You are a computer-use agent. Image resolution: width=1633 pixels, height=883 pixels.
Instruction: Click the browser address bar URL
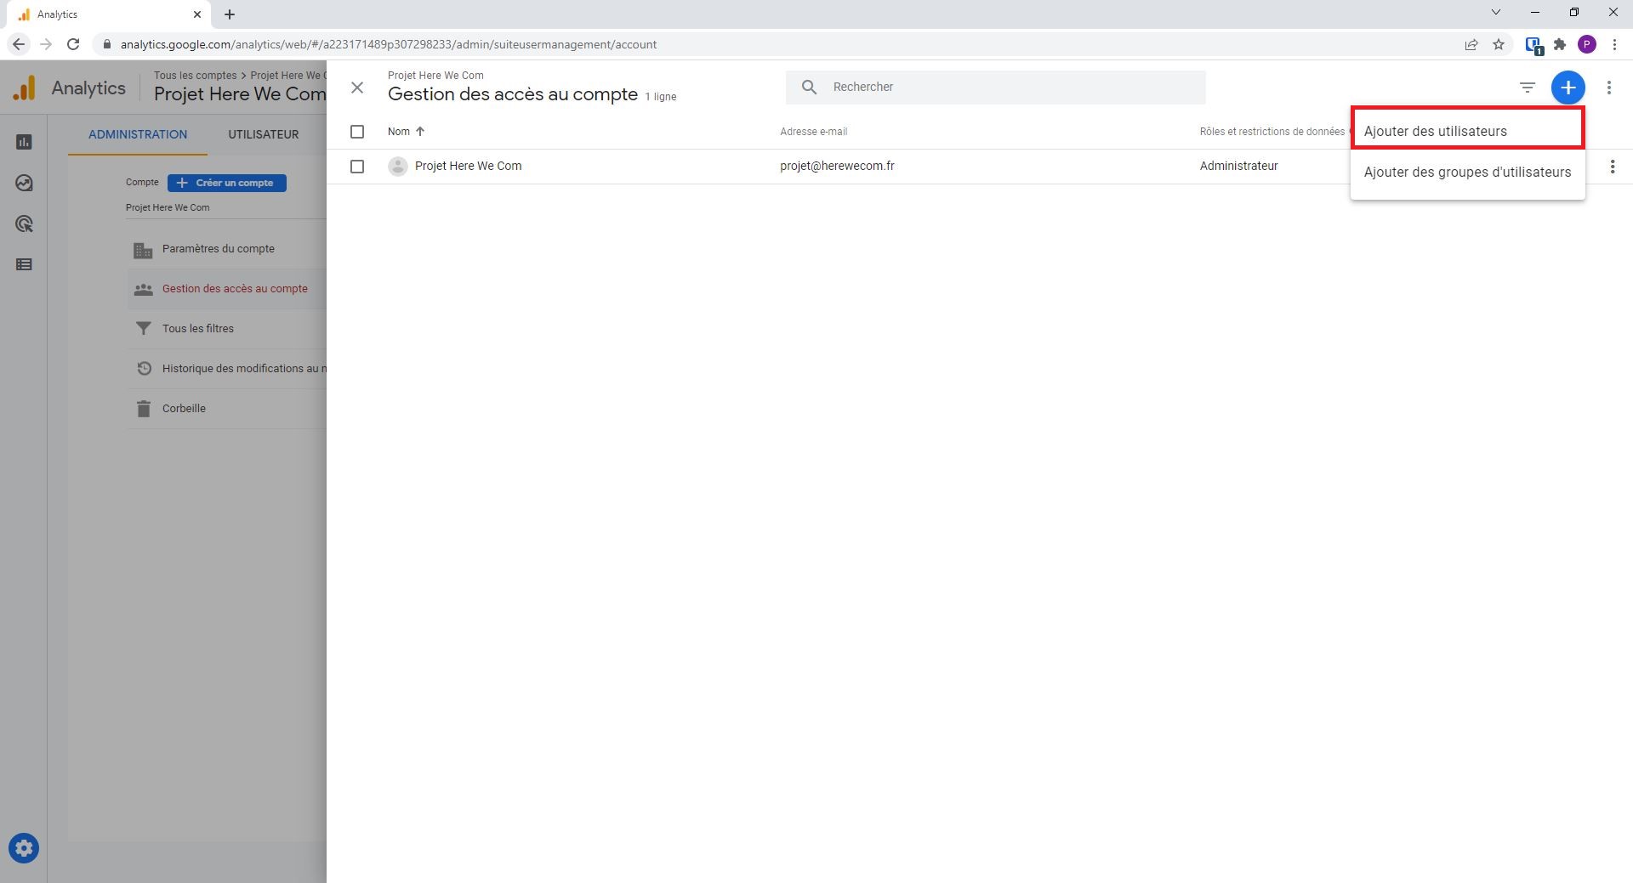pyautogui.click(x=389, y=44)
